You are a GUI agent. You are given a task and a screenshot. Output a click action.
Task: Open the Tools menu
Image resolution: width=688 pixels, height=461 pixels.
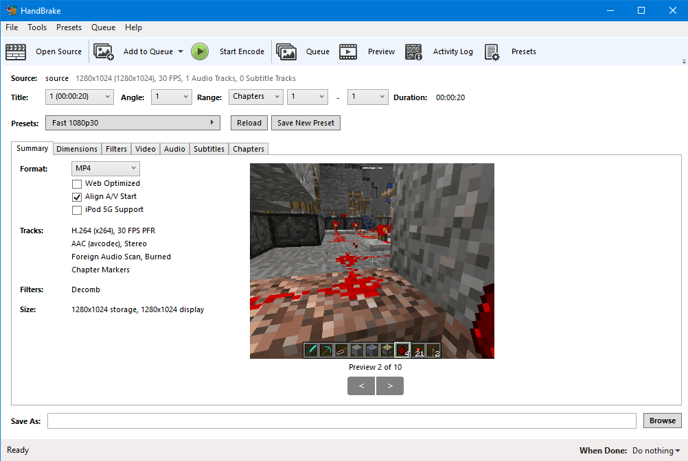(x=37, y=27)
